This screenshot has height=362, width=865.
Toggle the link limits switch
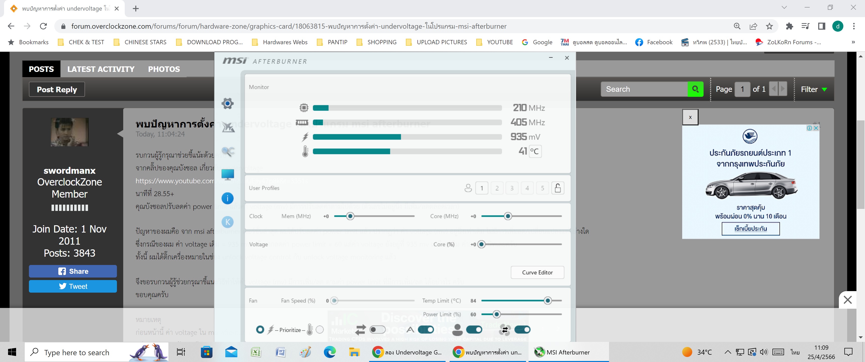(x=377, y=330)
